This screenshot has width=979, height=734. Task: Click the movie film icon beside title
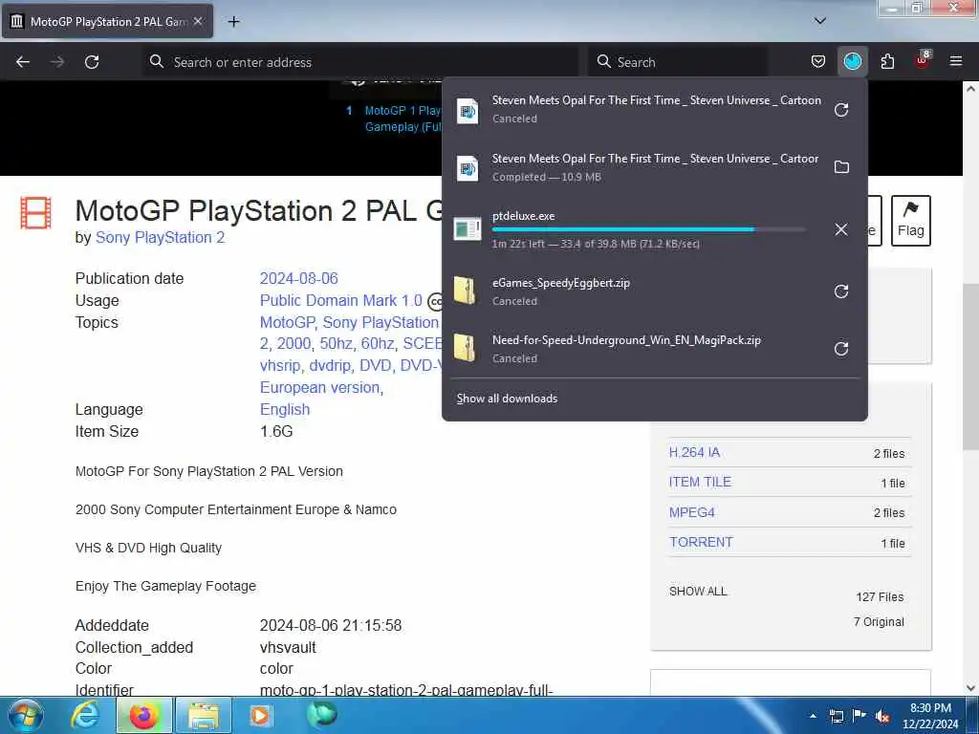tap(35, 213)
